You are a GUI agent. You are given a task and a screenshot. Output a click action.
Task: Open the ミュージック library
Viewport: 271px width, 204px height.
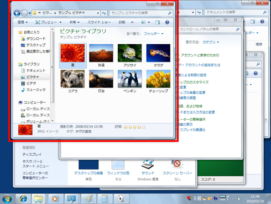(x=33, y=90)
